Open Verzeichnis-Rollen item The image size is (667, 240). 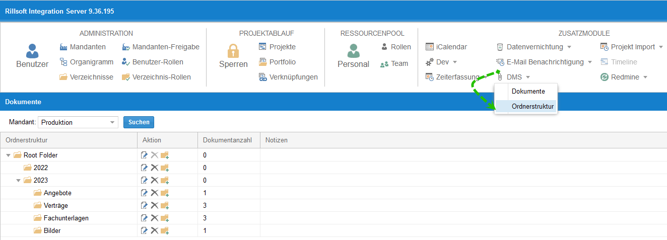pyautogui.click(x=156, y=77)
